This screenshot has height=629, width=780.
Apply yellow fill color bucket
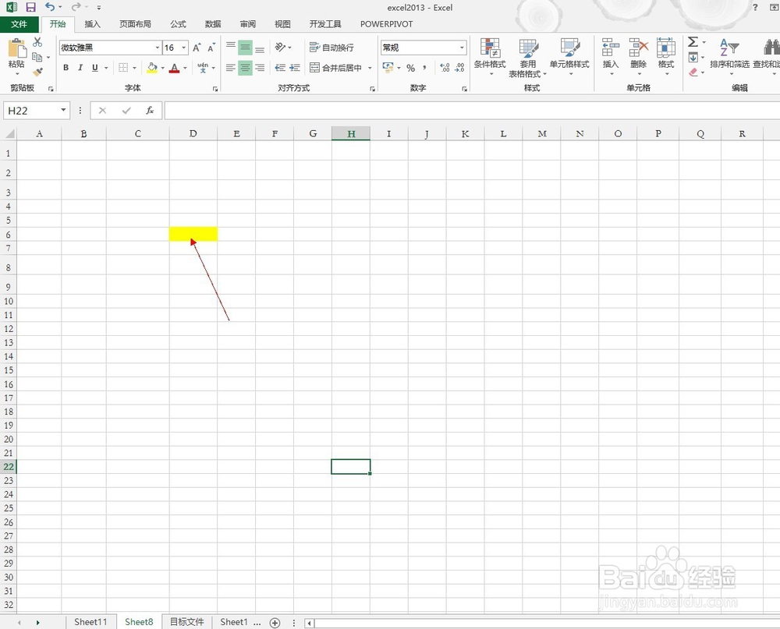(152, 68)
